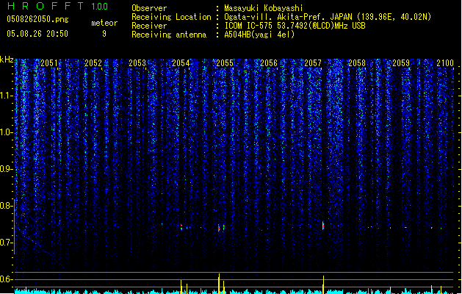Click the date stamp 05.08.26 20:50
The height and width of the screenshot is (294, 462).
[37, 34]
